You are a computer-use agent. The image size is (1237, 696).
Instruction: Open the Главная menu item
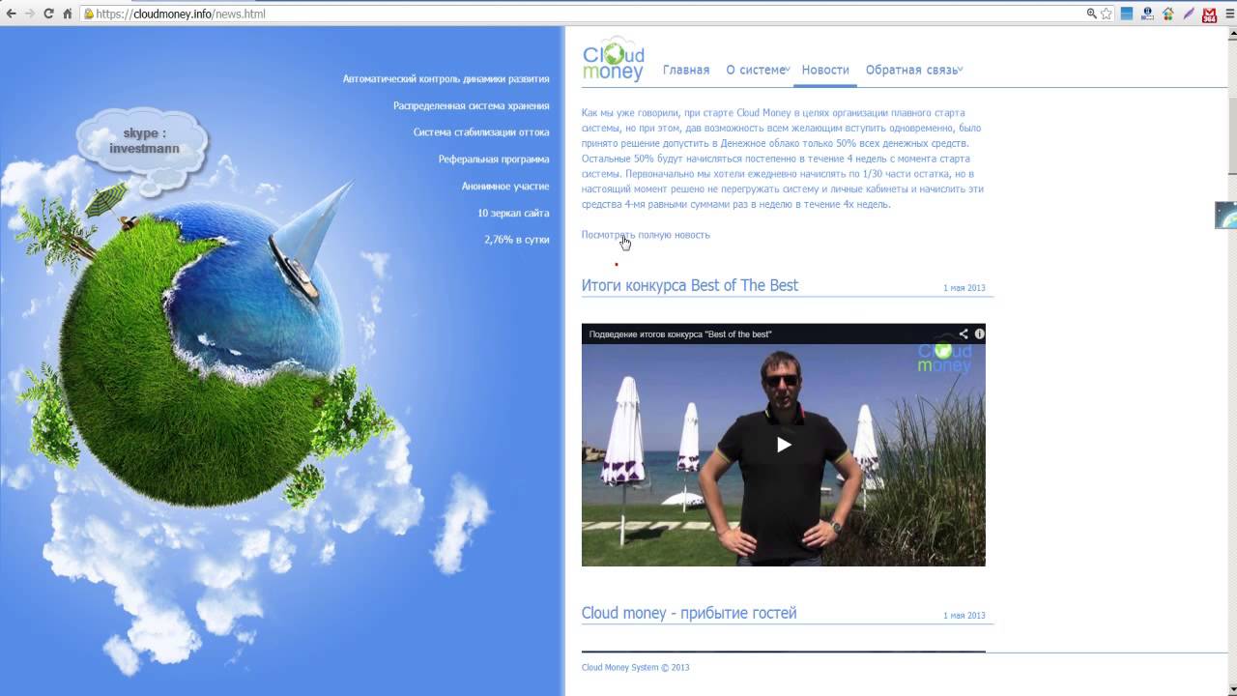(686, 70)
